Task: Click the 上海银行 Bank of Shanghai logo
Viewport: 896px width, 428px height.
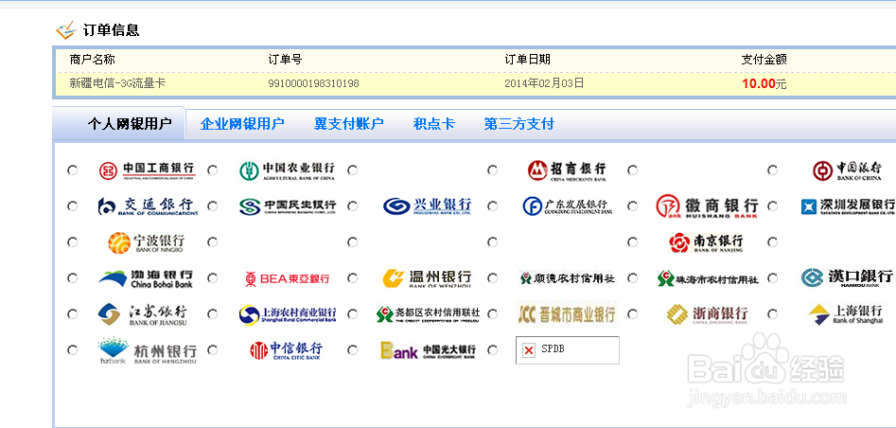Action: tap(846, 314)
